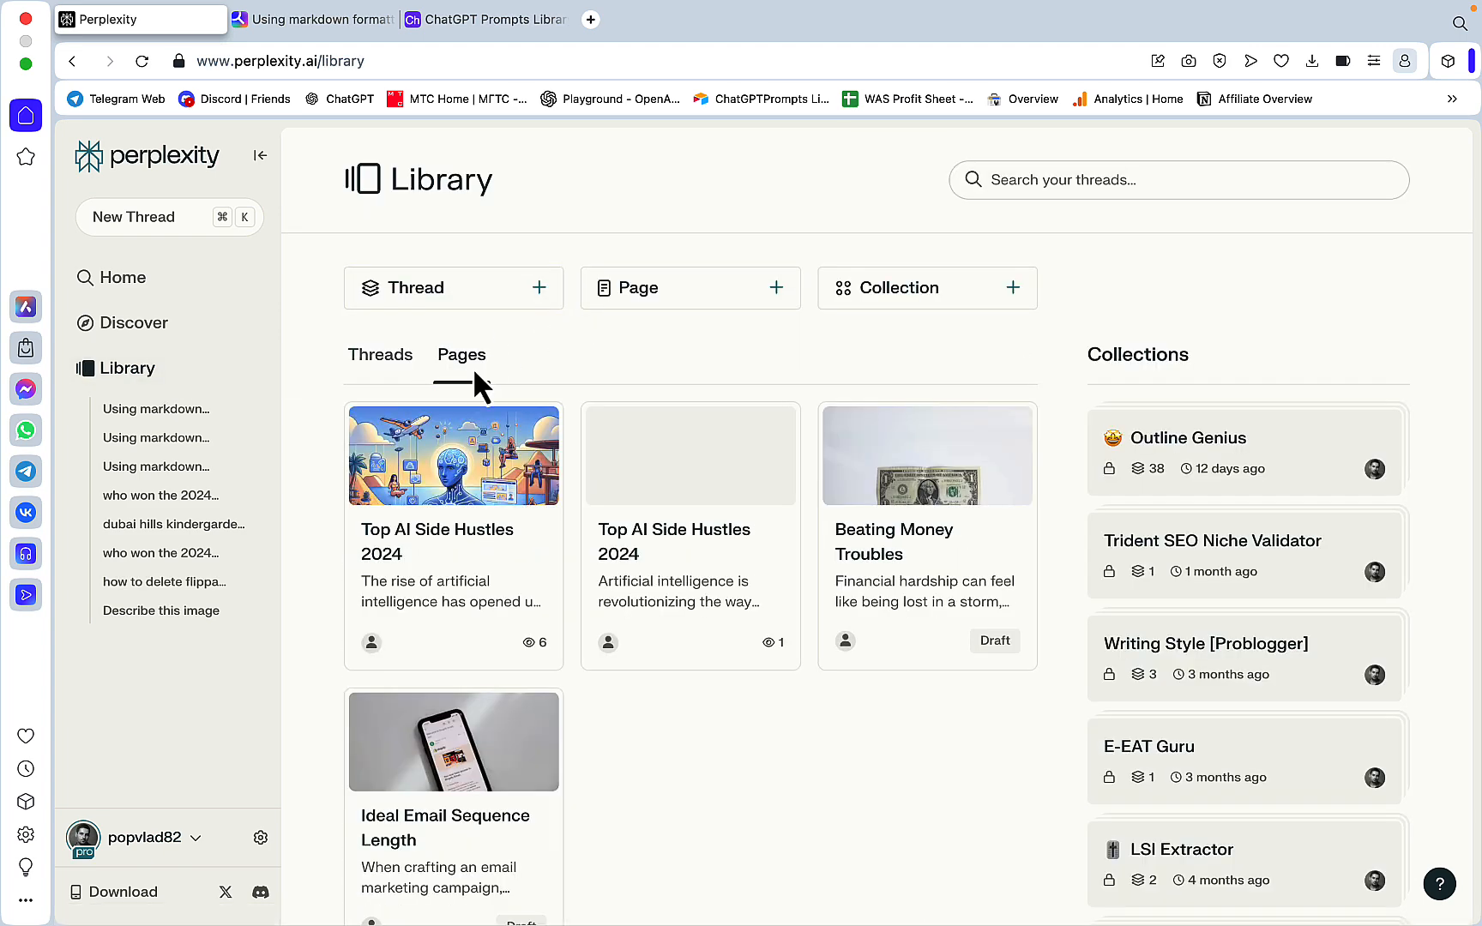This screenshot has width=1482, height=926.
Task: Switch to Pages tab
Action: click(461, 354)
